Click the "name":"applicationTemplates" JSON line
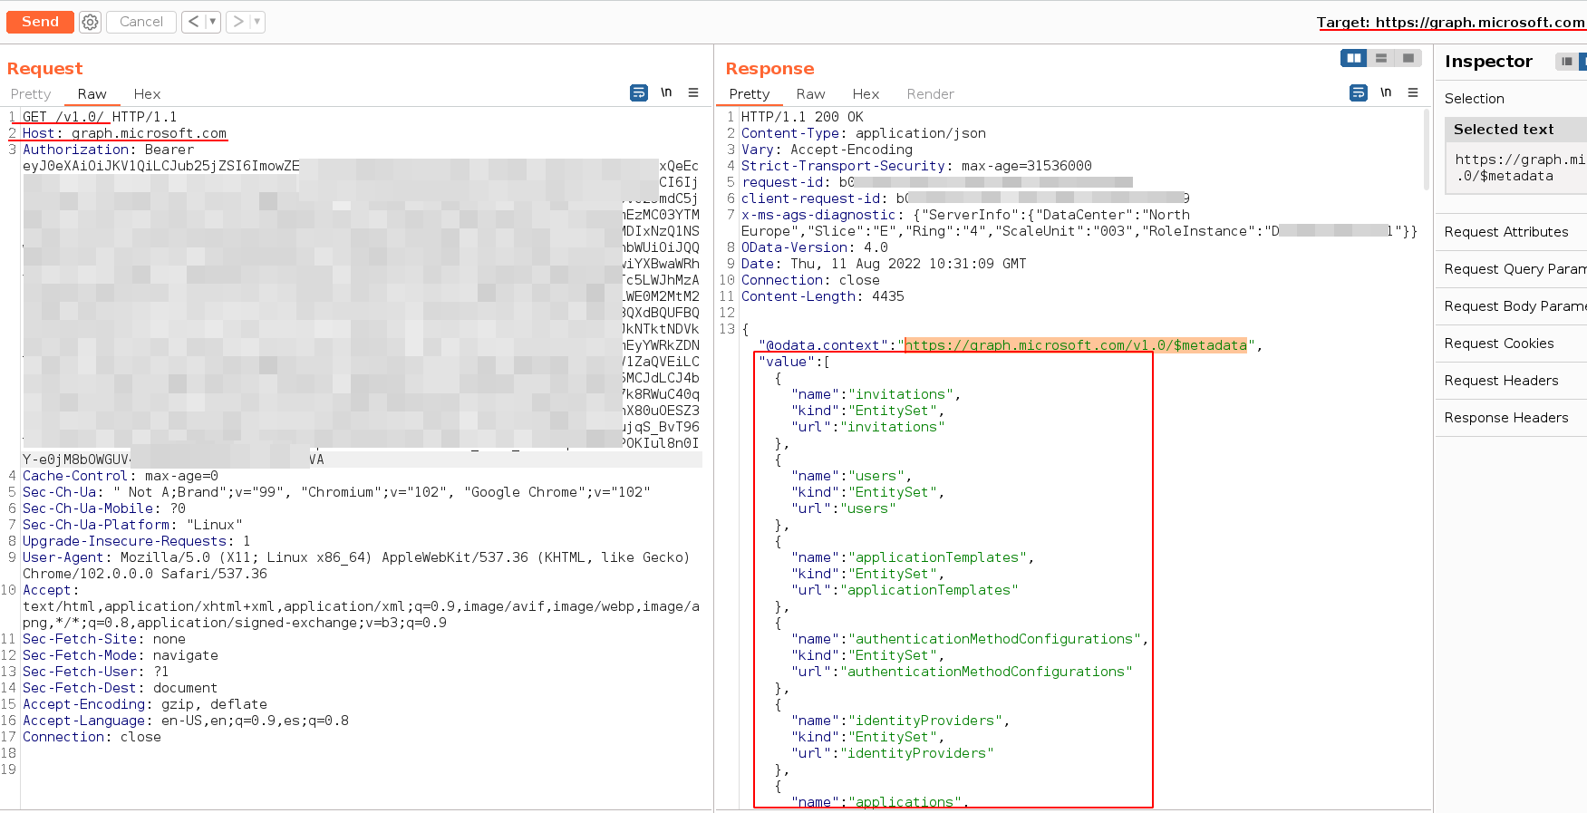 point(913,557)
